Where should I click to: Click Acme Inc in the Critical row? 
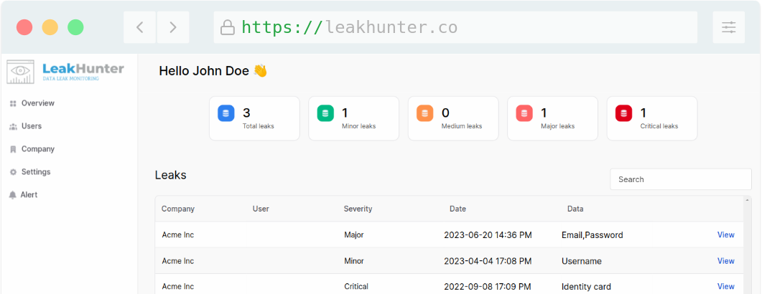[x=178, y=287]
